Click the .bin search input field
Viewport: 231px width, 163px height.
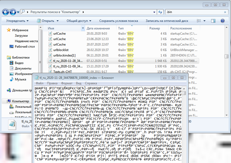193,12
